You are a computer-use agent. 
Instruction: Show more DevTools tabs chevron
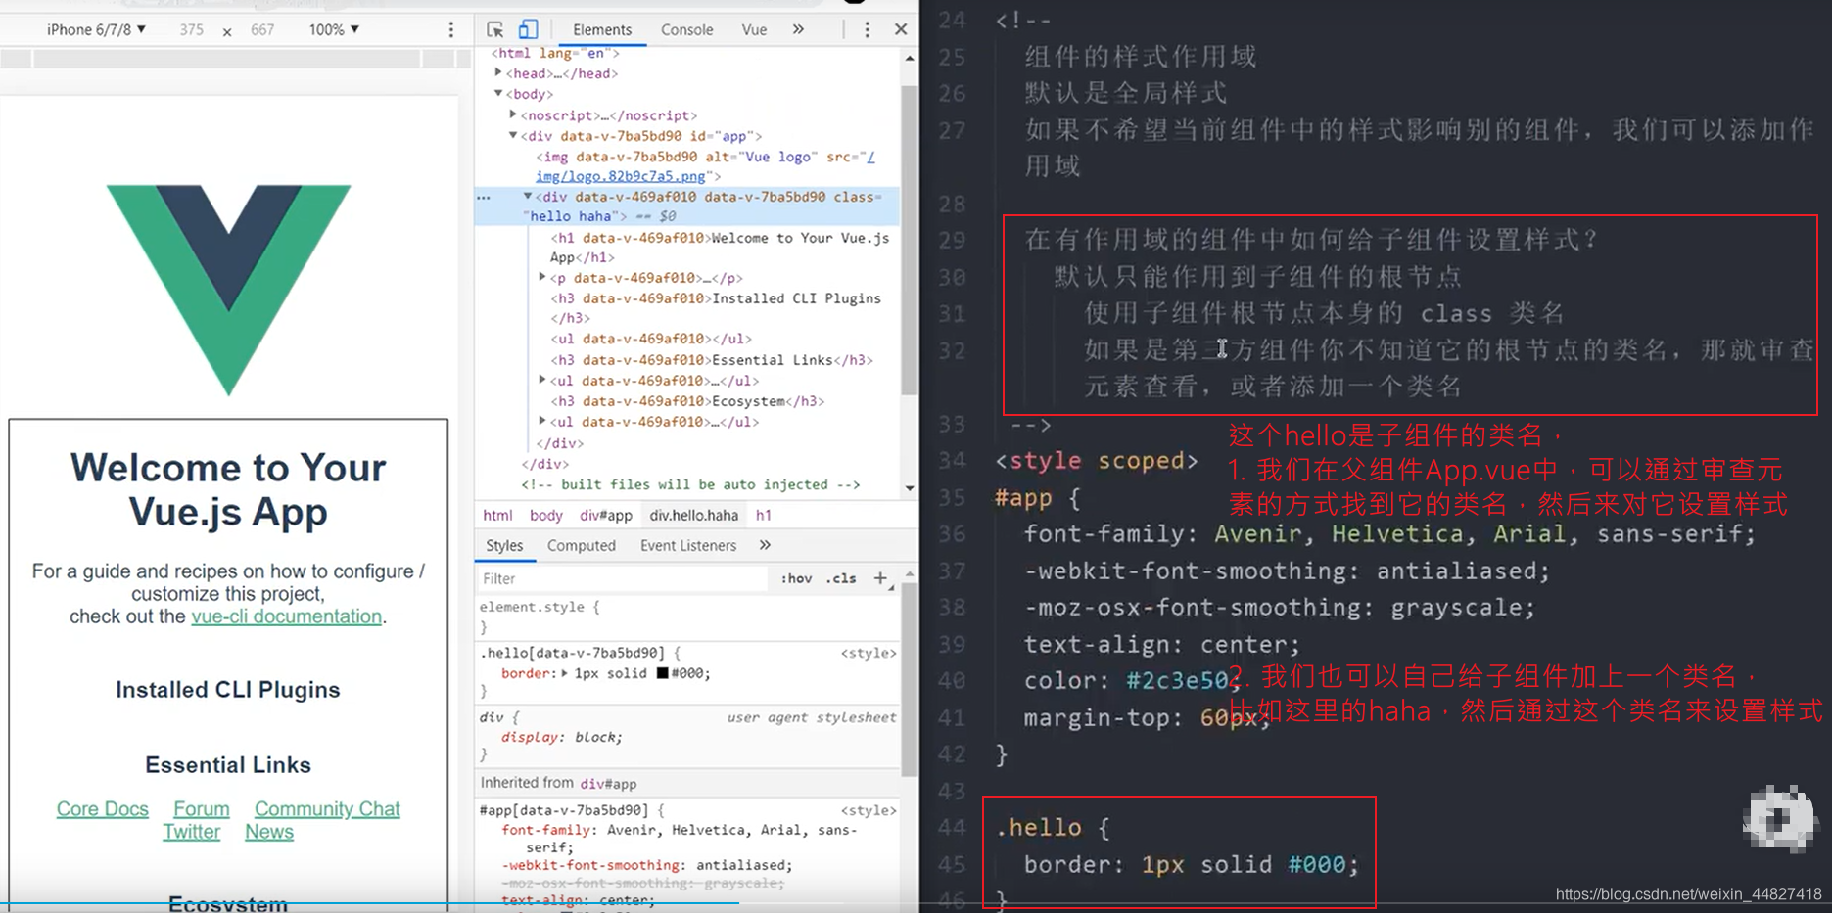point(798,29)
